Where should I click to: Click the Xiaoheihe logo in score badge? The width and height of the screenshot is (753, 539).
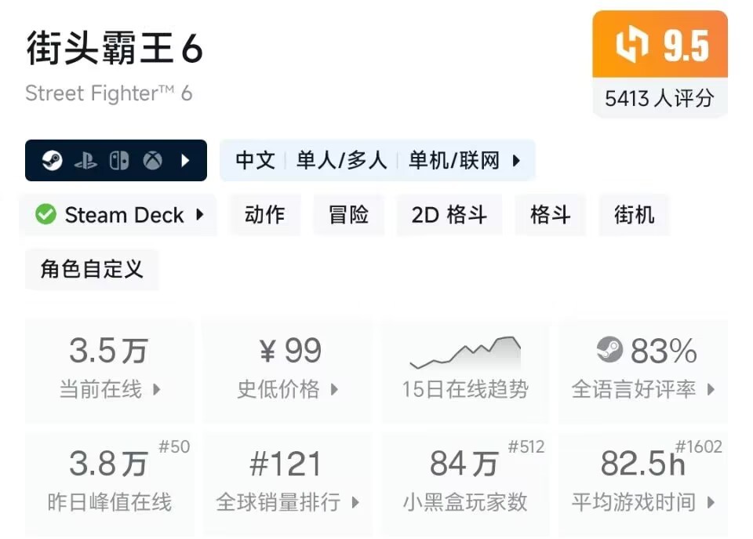pyautogui.click(x=632, y=46)
